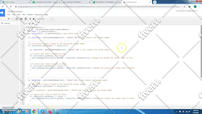202x114 pixels.
Task: Click the blue Apps Script arrow logo
Action: (2, 13)
